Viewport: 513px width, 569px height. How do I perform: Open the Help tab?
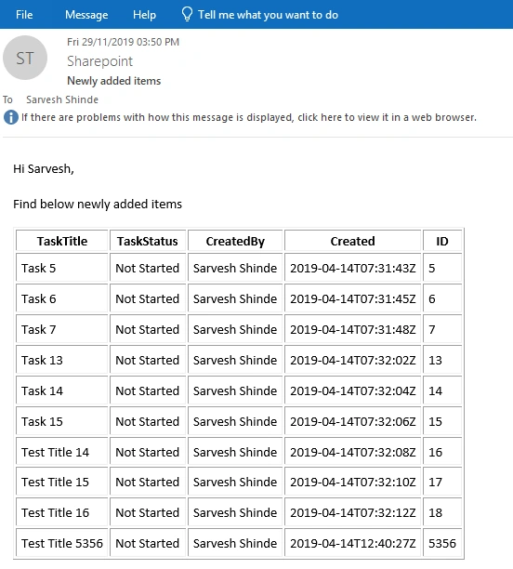(144, 15)
